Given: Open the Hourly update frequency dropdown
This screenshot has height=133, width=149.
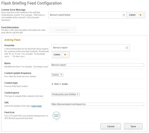Looking at the screenshot, I should [57, 75].
